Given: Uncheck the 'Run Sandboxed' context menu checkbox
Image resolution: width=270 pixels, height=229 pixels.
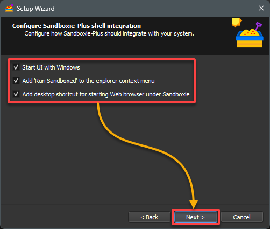Looking at the screenshot, I should click(16, 81).
